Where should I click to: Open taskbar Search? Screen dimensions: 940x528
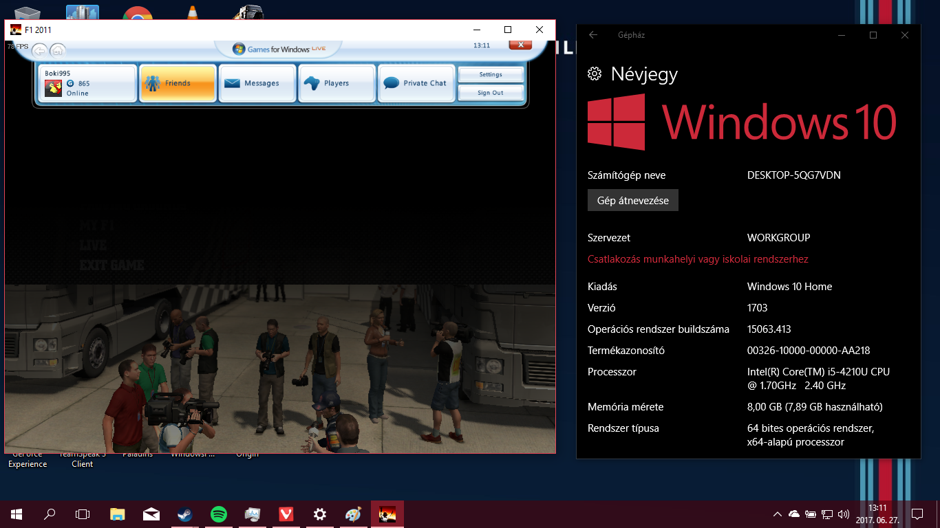coord(50,514)
